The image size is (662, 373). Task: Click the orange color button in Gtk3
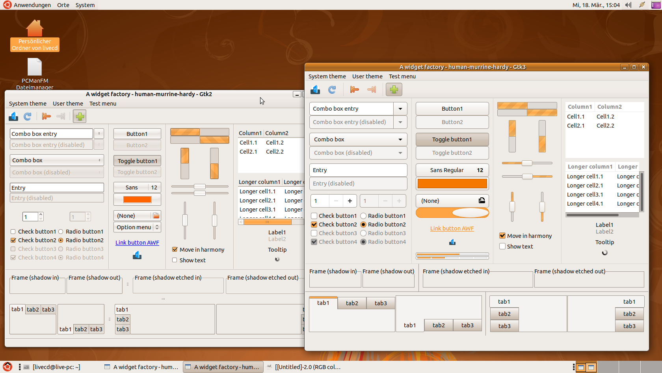[452, 184]
